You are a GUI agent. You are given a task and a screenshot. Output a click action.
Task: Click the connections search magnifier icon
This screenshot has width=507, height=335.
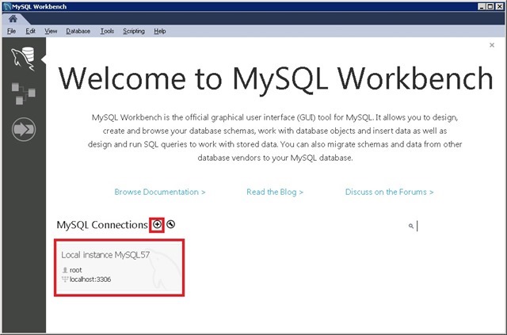(x=410, y=226)
